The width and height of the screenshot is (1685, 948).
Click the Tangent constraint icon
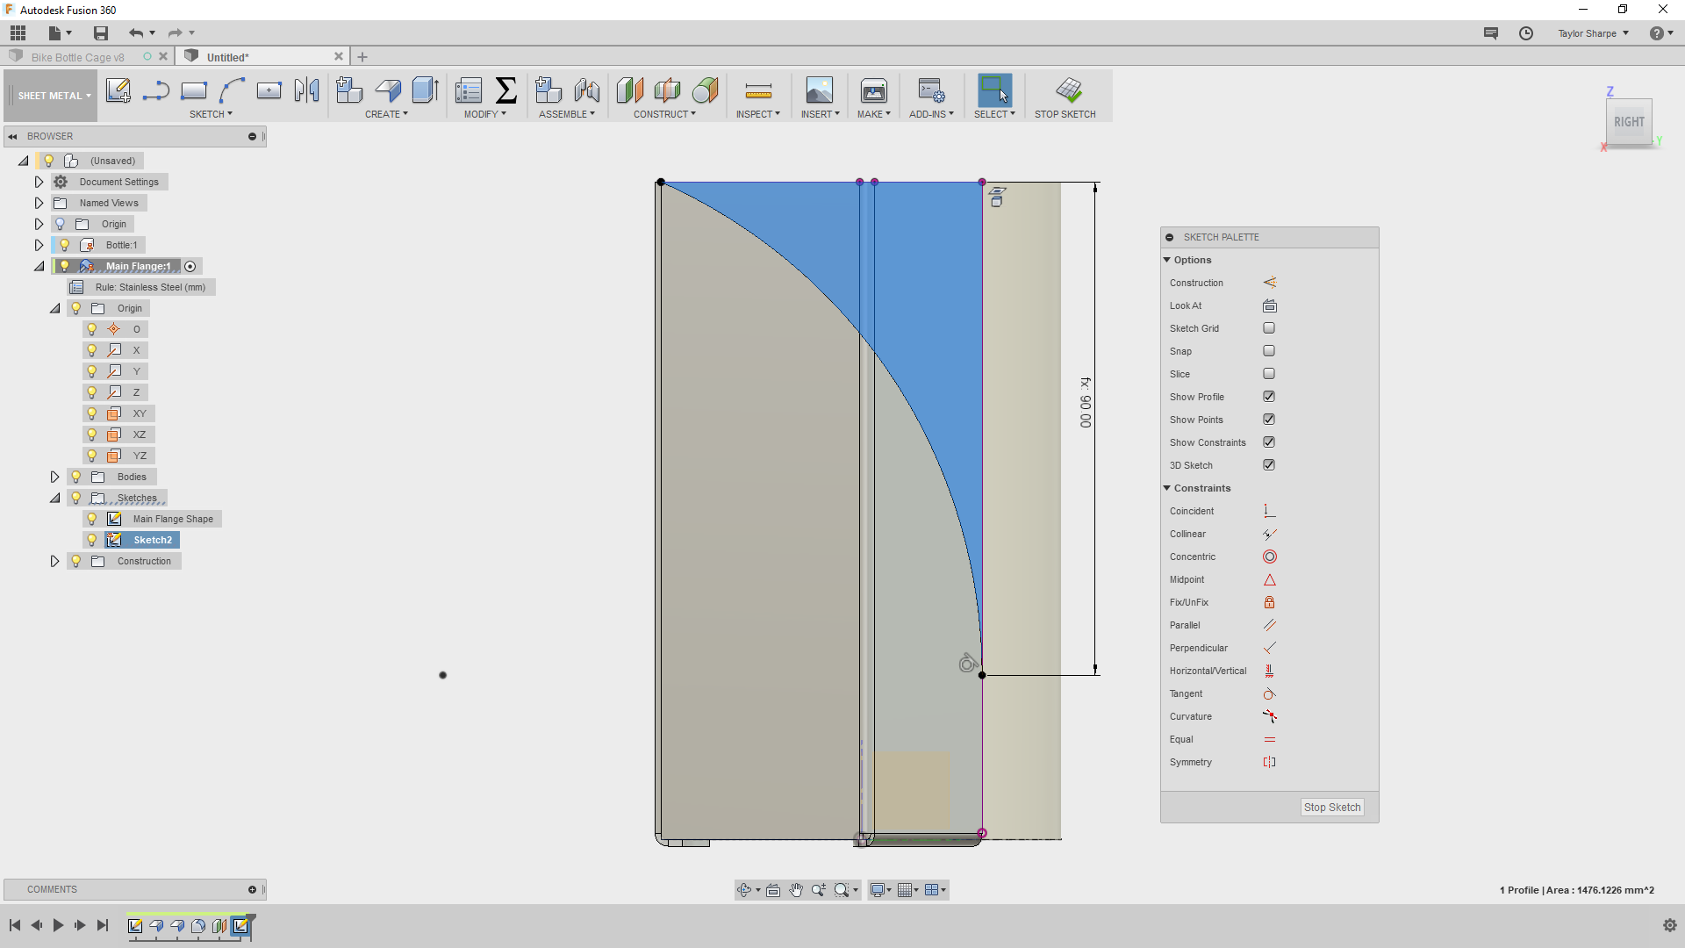(1269, 693)
